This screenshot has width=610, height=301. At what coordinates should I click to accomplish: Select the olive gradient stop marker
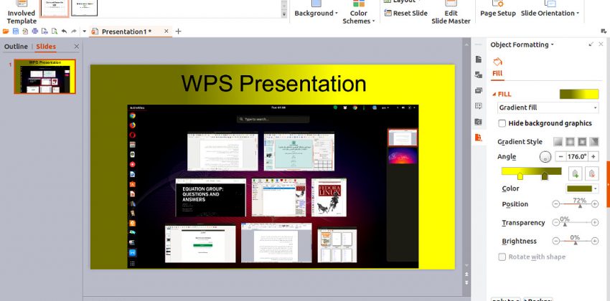coord(545,176)
